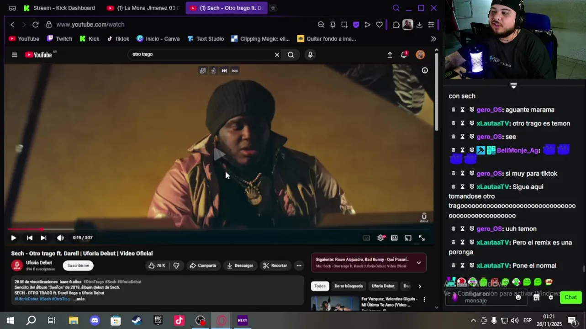
Task: Open the Twitch bookmark
Action: 59,39
